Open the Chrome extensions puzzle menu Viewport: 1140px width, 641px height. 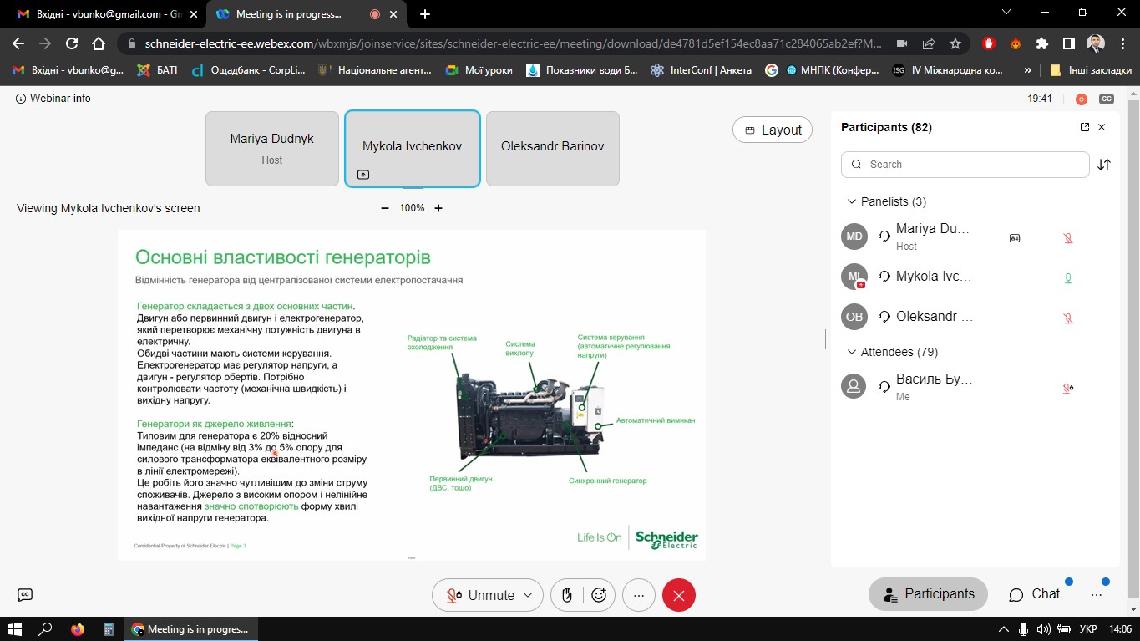pos(1042,43)
